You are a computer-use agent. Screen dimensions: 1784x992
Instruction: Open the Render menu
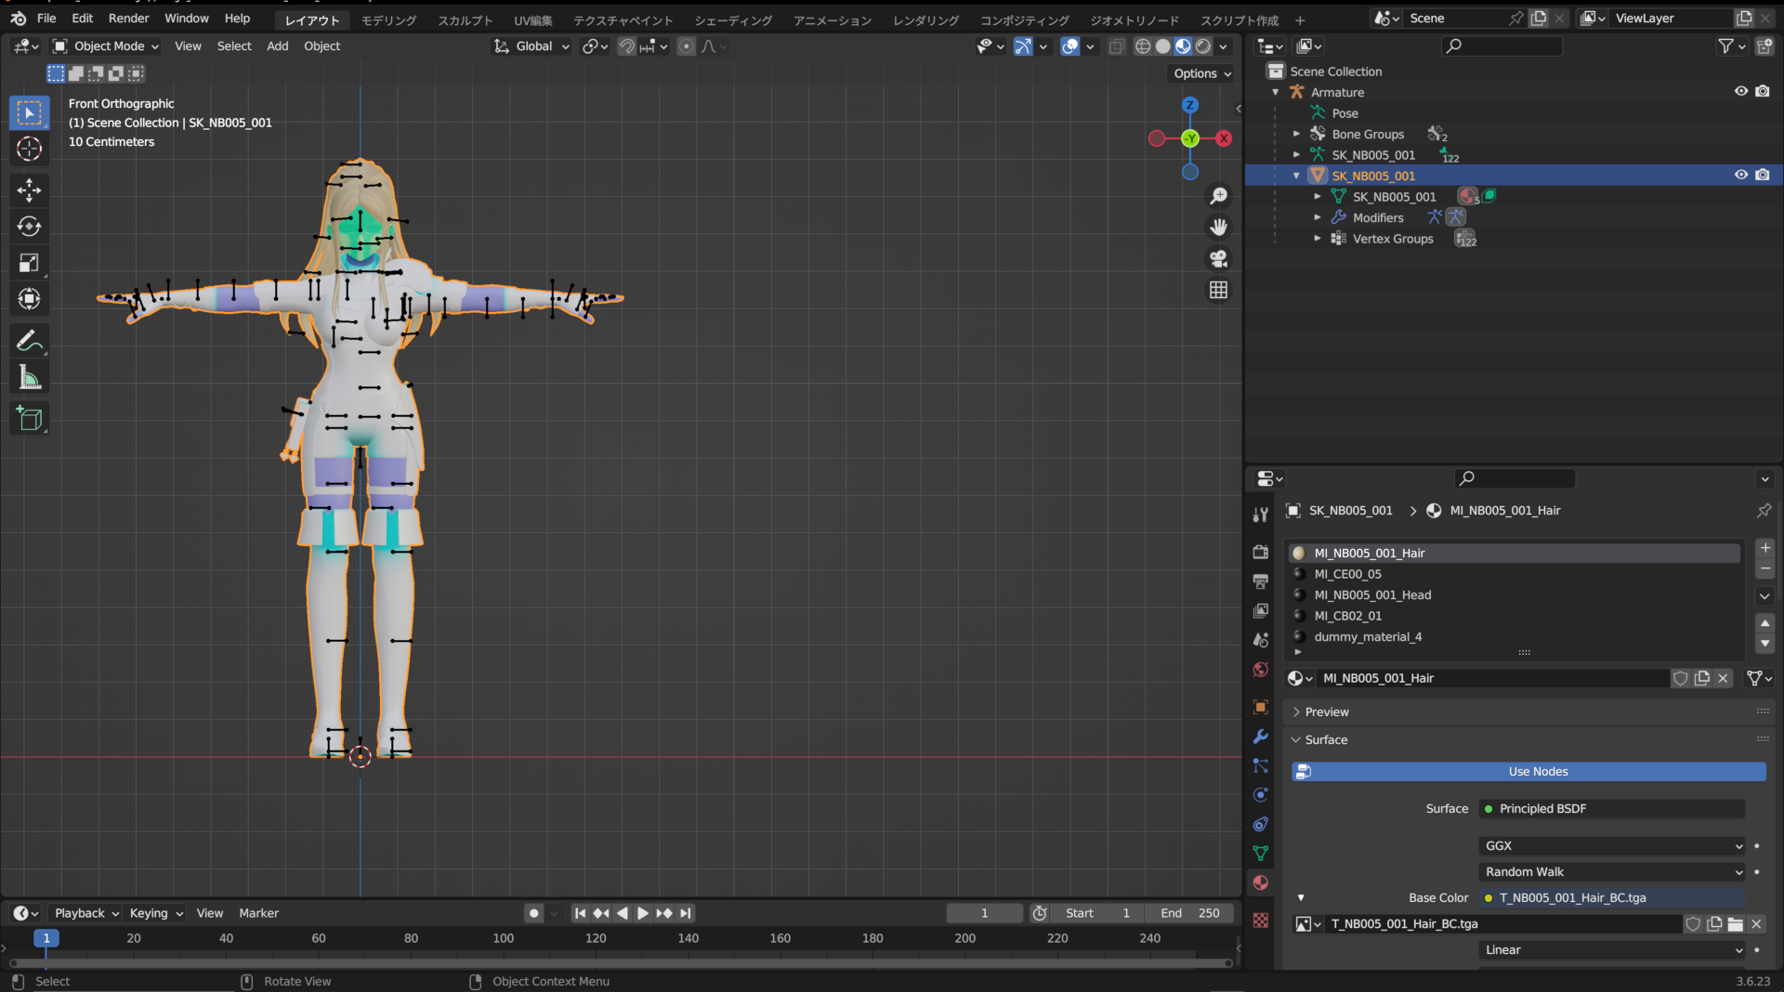pyautogui.click(x=128, y=19)
